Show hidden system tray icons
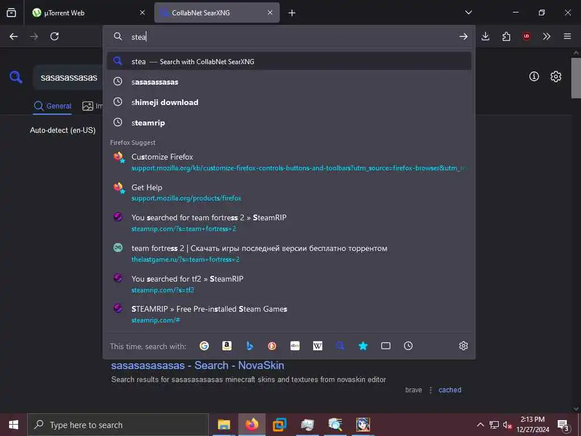Image resolution: width=581 pixels, height=436 pixels. [x=480, y=425]
